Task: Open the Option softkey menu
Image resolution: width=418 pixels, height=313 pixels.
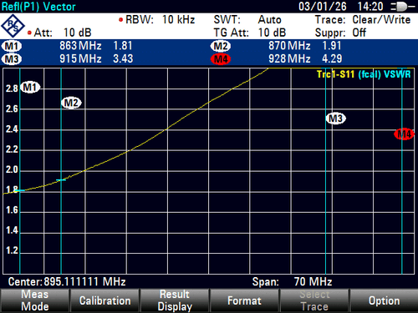Action: (384, 300)
